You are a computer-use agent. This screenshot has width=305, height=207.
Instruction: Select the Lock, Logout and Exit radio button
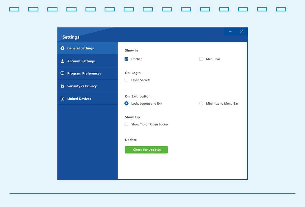point(126,103)
